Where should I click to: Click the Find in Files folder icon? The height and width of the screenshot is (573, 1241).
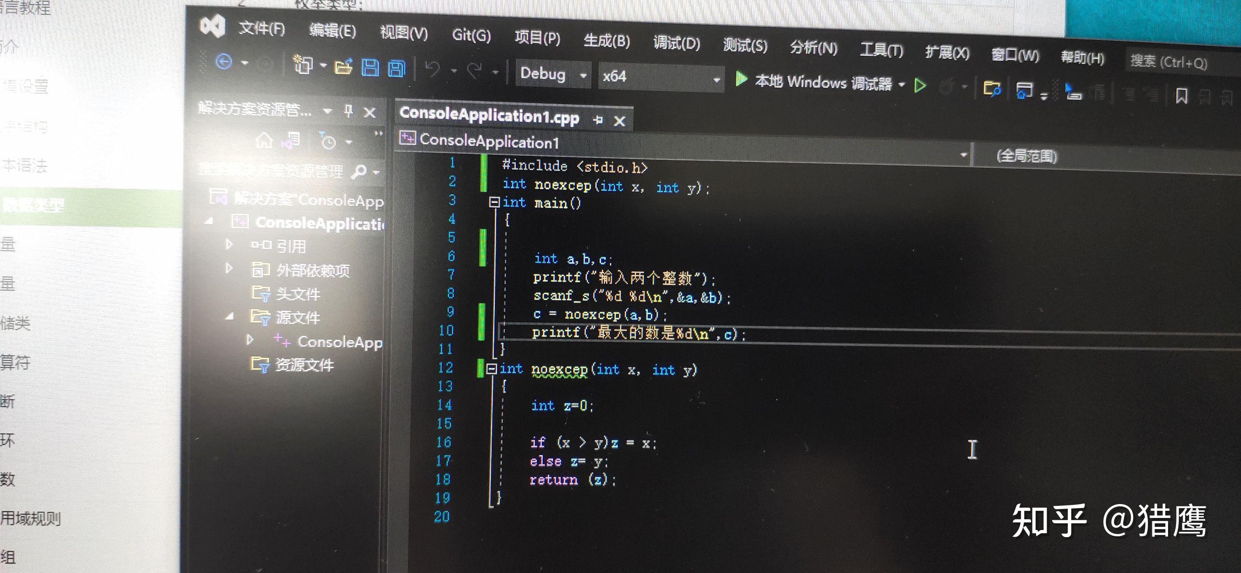coord(992,89)
